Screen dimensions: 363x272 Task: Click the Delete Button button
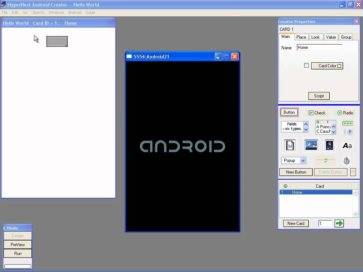click(330, 172)
